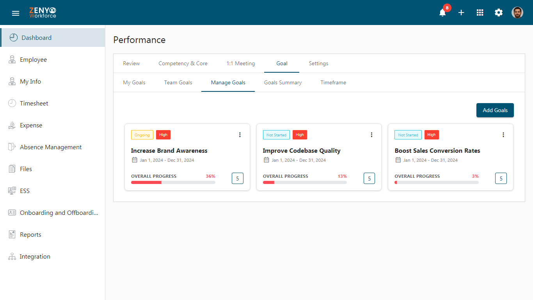The width and height of the screenshot is (533, 300).
Task: Open the Boost Sales Conversion Rates goal title
Action: click(437, 151)
